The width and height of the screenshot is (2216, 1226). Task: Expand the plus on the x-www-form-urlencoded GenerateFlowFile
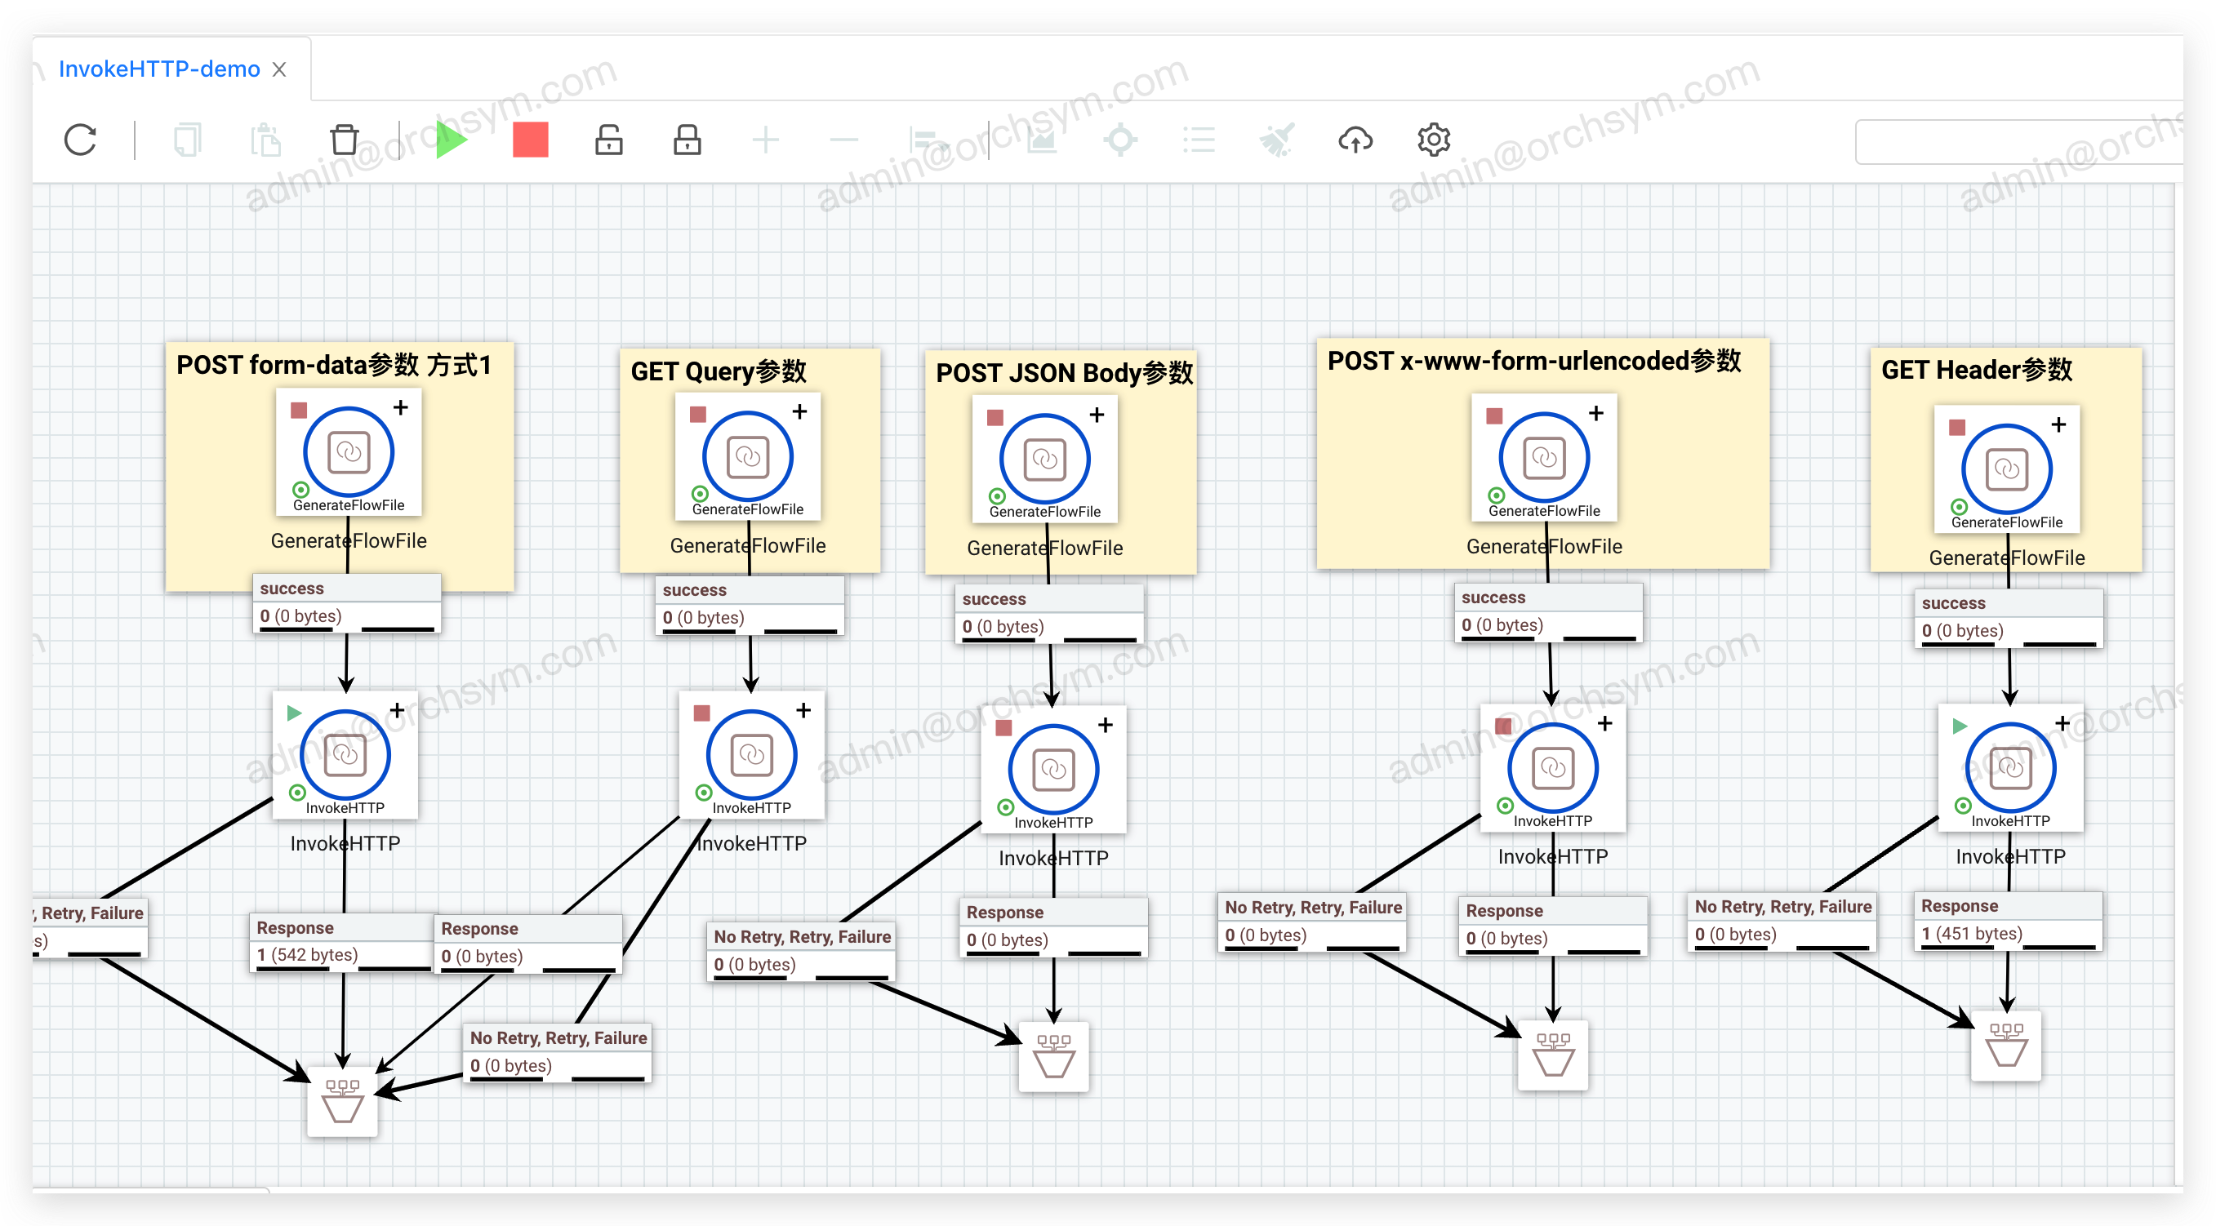[x=1596, y=414]
